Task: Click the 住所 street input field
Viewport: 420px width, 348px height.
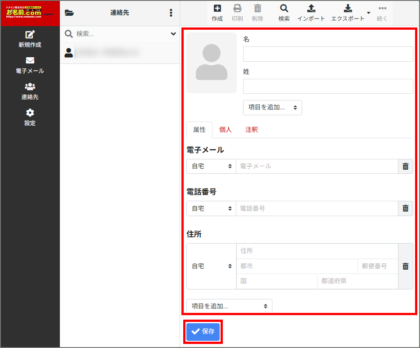Action: pyautogui.click(x=317, y=251)
